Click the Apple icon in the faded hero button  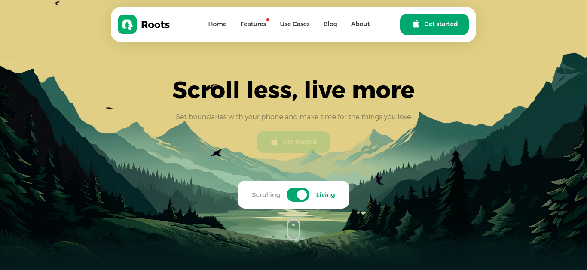(x=275, y=142)
